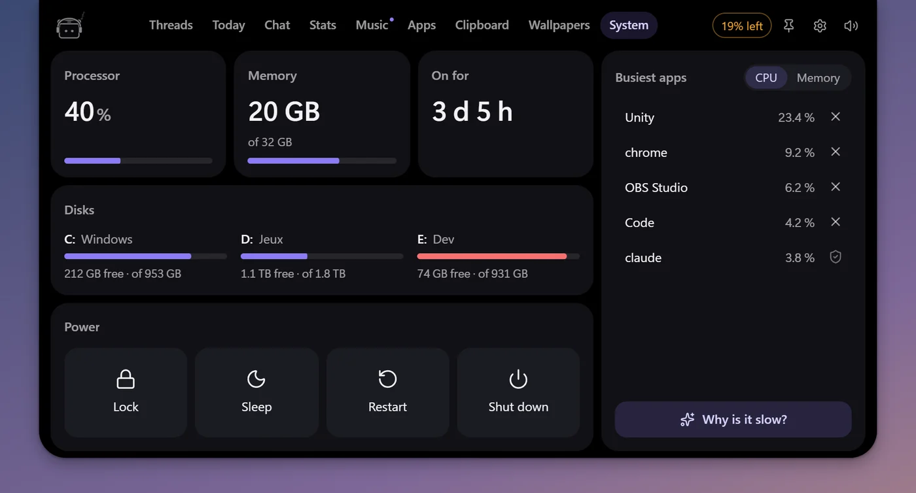This screenshot has width=916, height=493.
Task: Click the claude app name
Action: [x=643, y=258]
